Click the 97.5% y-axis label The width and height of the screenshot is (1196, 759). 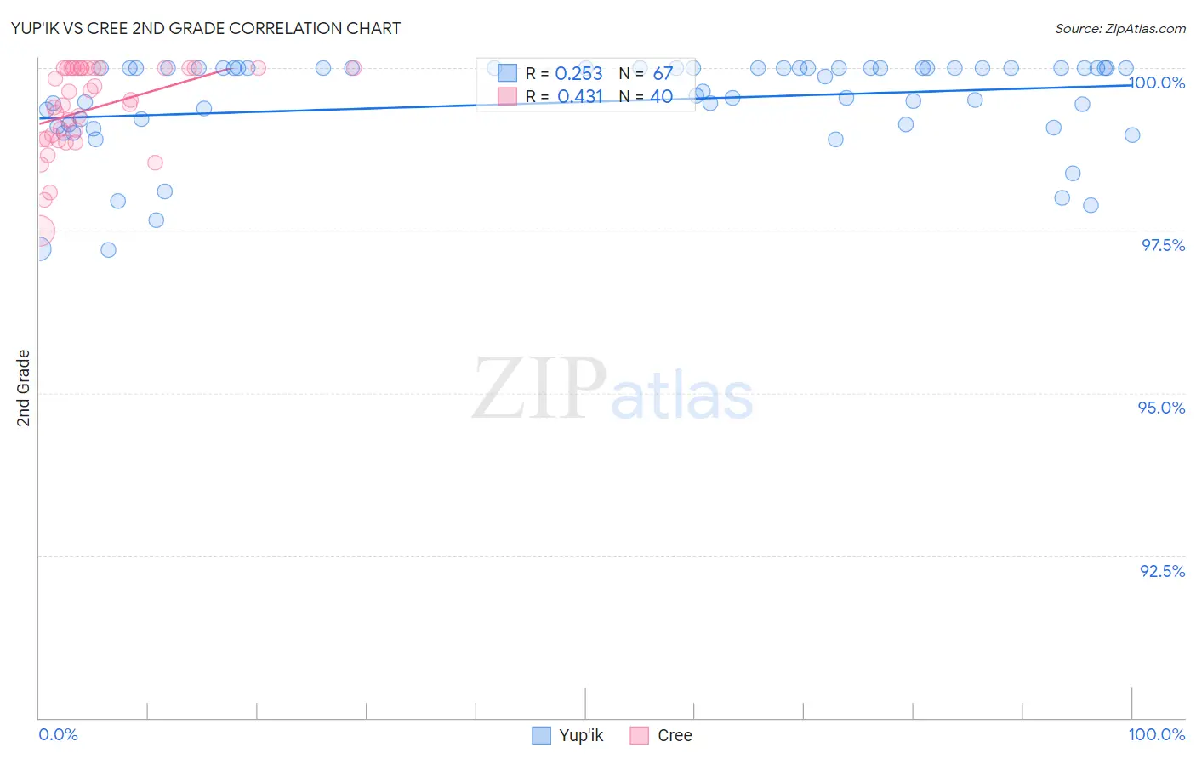click(1163, 245)
